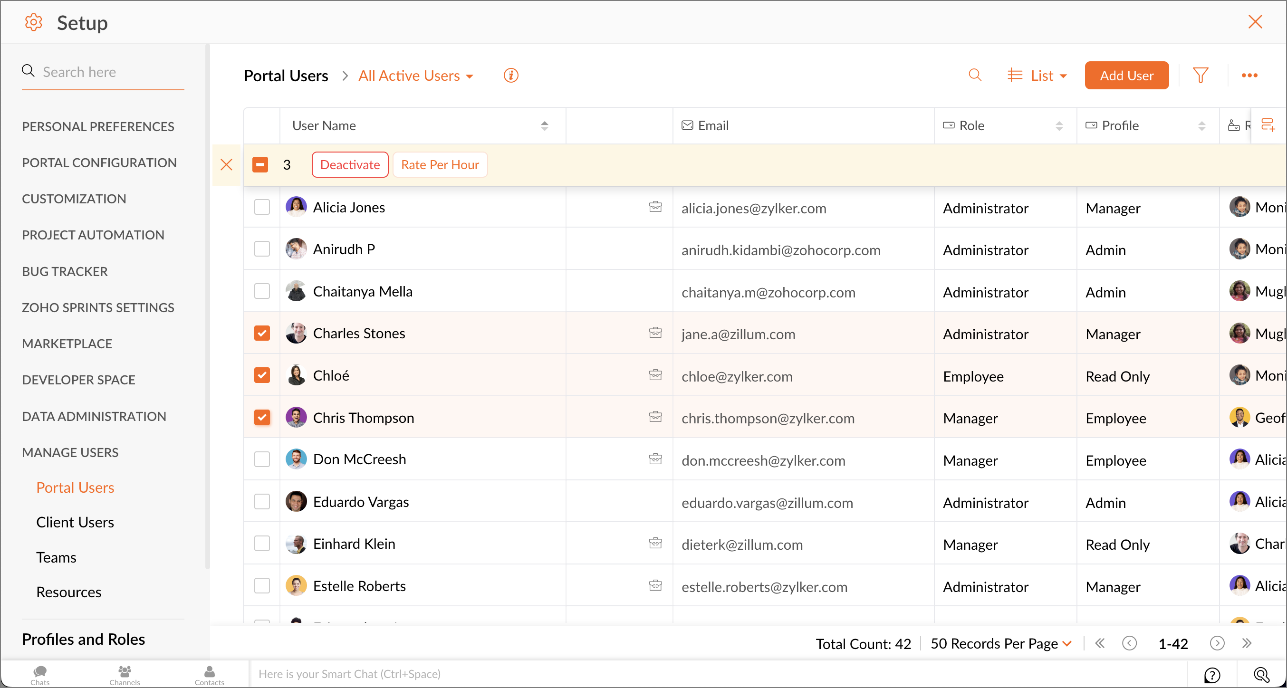
Task: Go to the next page arrow
Action: (1217, 643)
